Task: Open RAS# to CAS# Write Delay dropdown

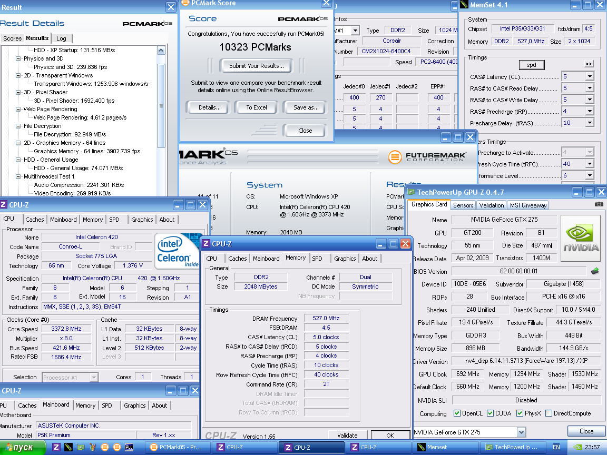Action: [x=589, y=100]
